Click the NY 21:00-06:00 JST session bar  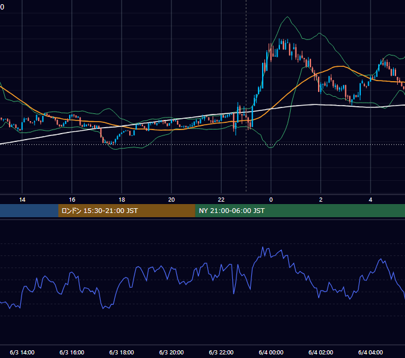pos(300,211)
